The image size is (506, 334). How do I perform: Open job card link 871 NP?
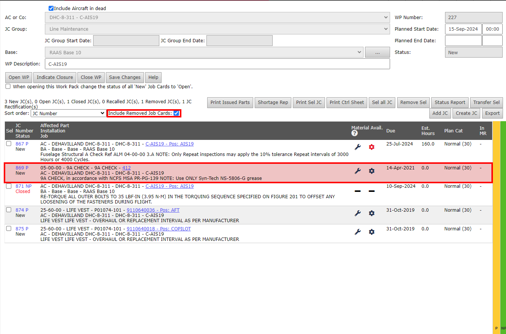pos(23,186)
